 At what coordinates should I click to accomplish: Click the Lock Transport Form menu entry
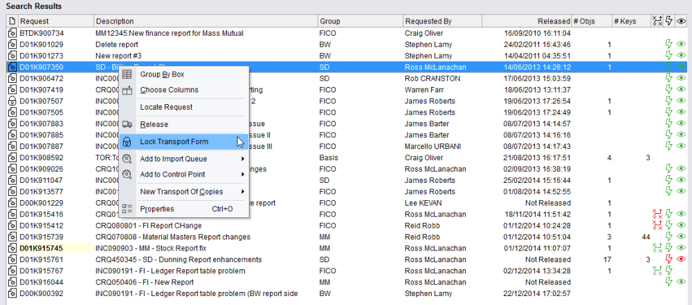tap(184, 141)
